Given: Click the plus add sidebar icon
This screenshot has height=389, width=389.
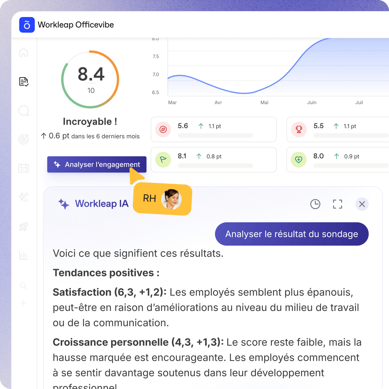Looking at the screenshot, I should (23, 303).
